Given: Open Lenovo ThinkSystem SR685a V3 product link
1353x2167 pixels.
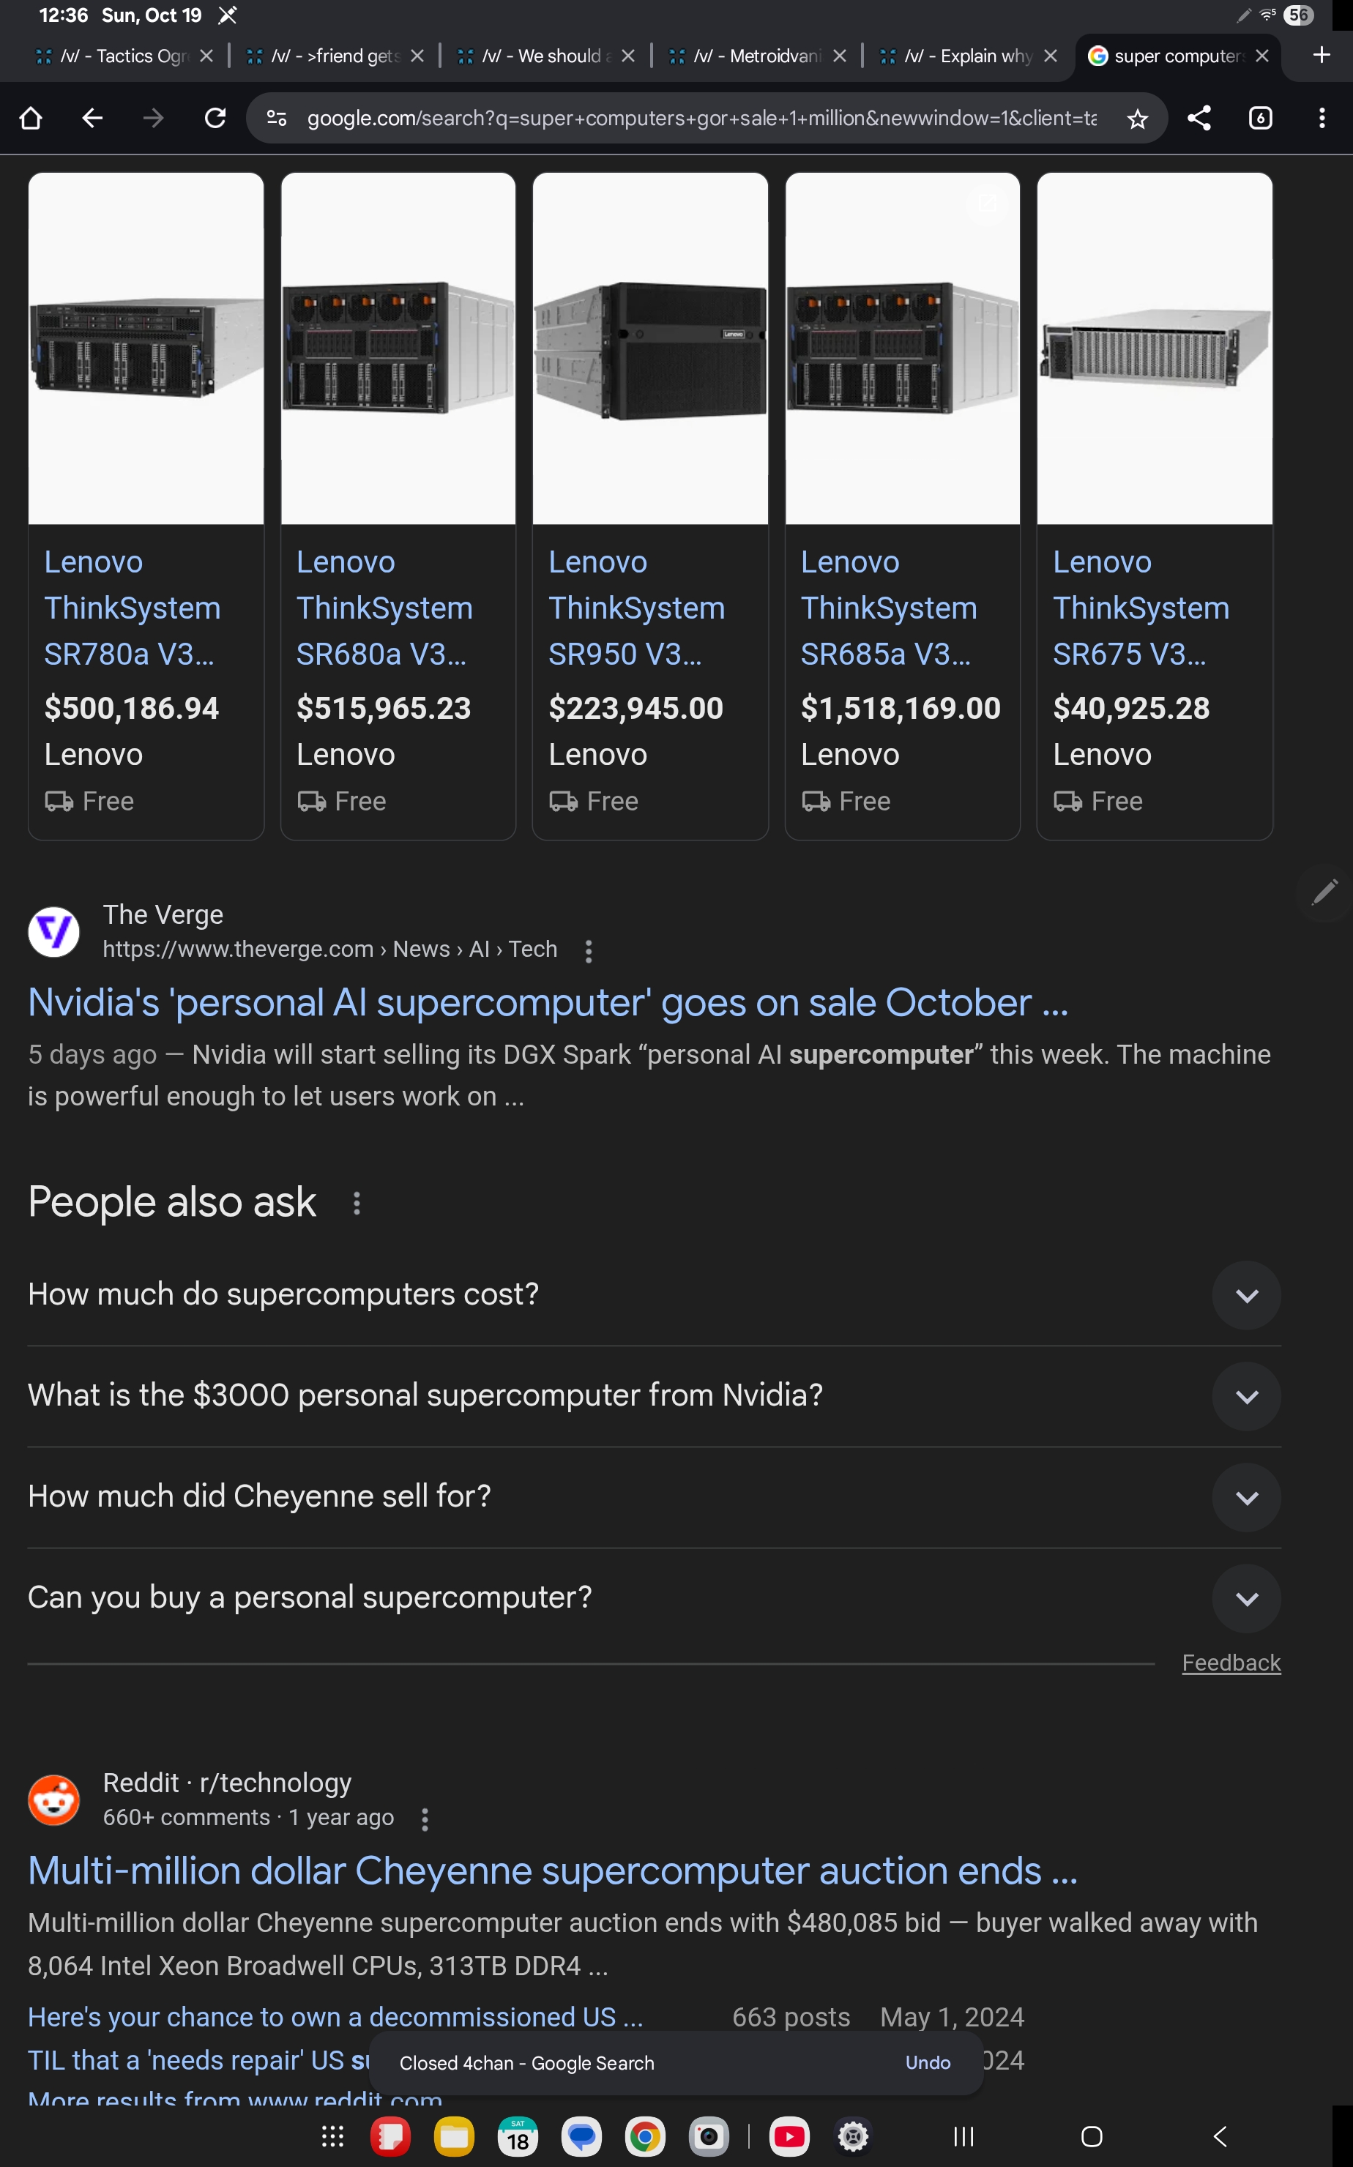Looking at the screenshot, I should [x=890, y=608].
